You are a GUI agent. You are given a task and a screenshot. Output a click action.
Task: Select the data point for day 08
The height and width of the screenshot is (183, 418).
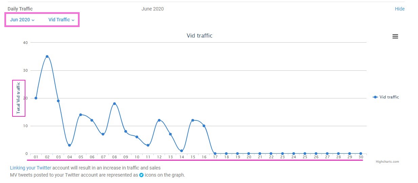[114, 104]
